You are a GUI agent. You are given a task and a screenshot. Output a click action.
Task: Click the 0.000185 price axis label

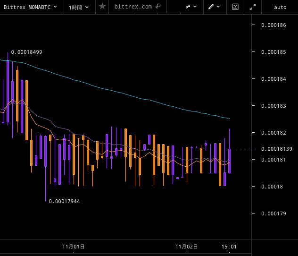pyautogui.click(x=273, y=52)
